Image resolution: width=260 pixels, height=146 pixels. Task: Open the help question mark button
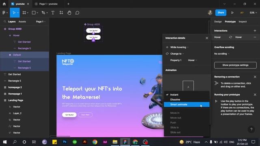click(251, 129)
